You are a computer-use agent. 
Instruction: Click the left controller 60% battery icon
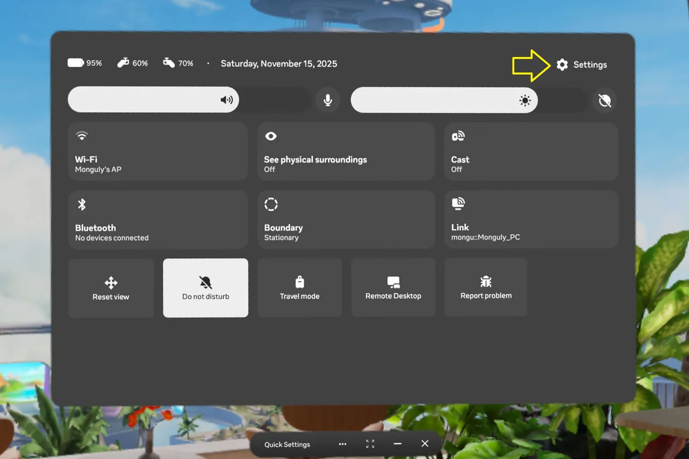(x=123, y=63)
